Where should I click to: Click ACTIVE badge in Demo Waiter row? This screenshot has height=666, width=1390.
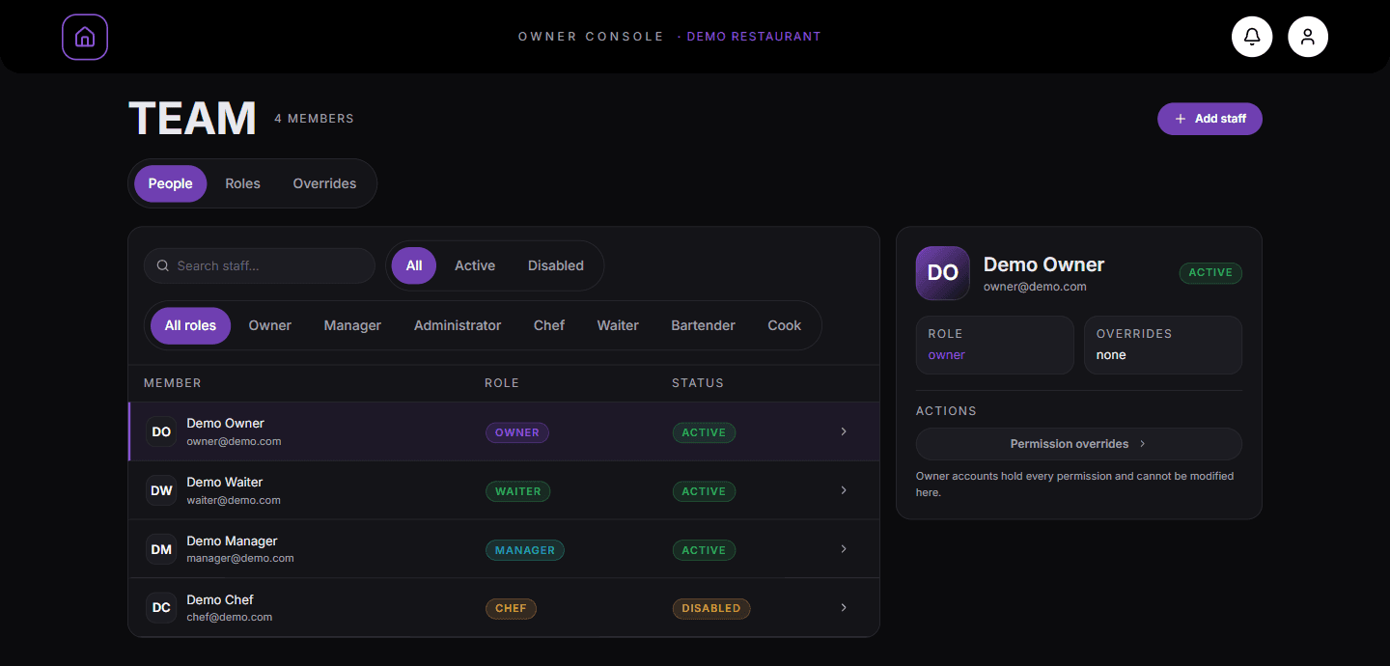[x=704, y=491]
